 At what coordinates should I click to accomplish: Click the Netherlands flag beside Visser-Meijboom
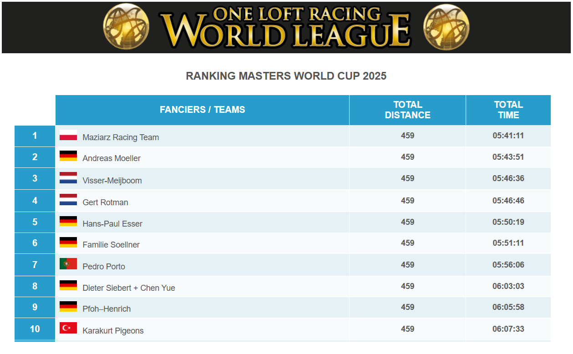click(x=68, y=178)
